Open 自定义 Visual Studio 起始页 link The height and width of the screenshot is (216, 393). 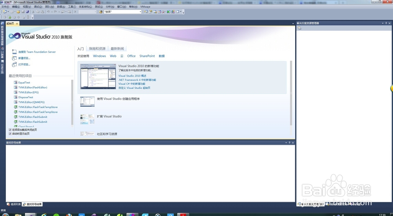click(134, 88)
